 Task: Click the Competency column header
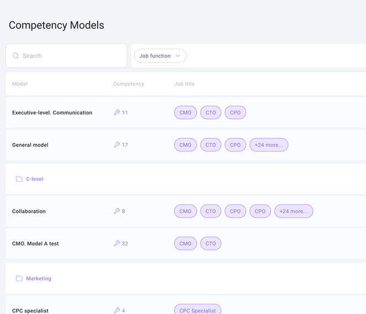[129, 83]
